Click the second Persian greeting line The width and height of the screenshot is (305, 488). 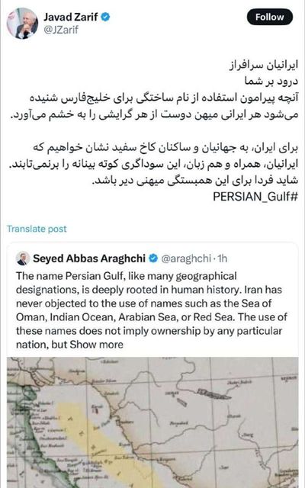pos(271,82)
